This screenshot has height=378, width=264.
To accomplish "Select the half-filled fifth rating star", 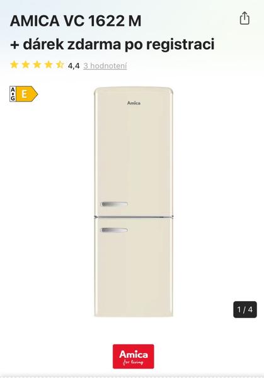I will click(60, 65).
